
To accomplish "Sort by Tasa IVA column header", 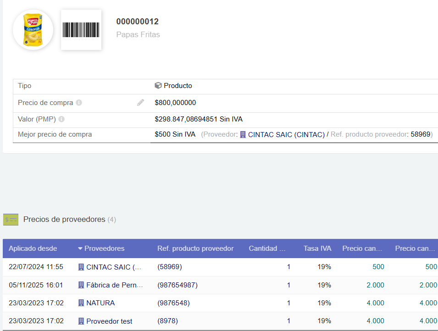I will (x=317, y=248).
